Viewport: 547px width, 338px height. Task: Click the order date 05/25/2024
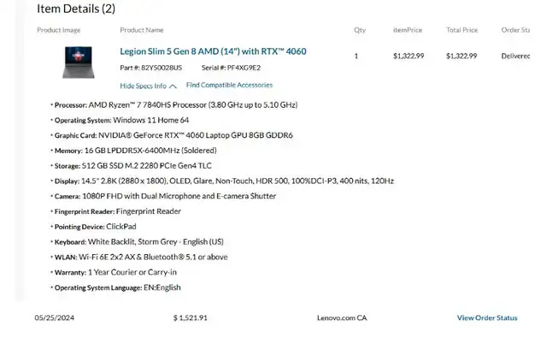pyautogui.click(x=55, y=317)
